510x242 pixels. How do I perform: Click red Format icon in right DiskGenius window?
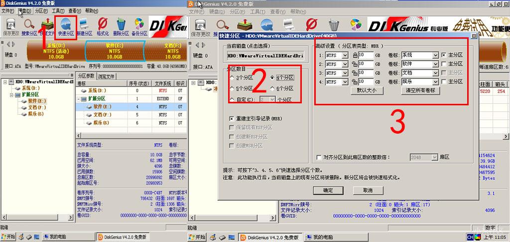tap(312, 25)
